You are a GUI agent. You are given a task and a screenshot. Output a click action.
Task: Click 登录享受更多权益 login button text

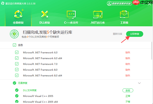tap(121, 4)
